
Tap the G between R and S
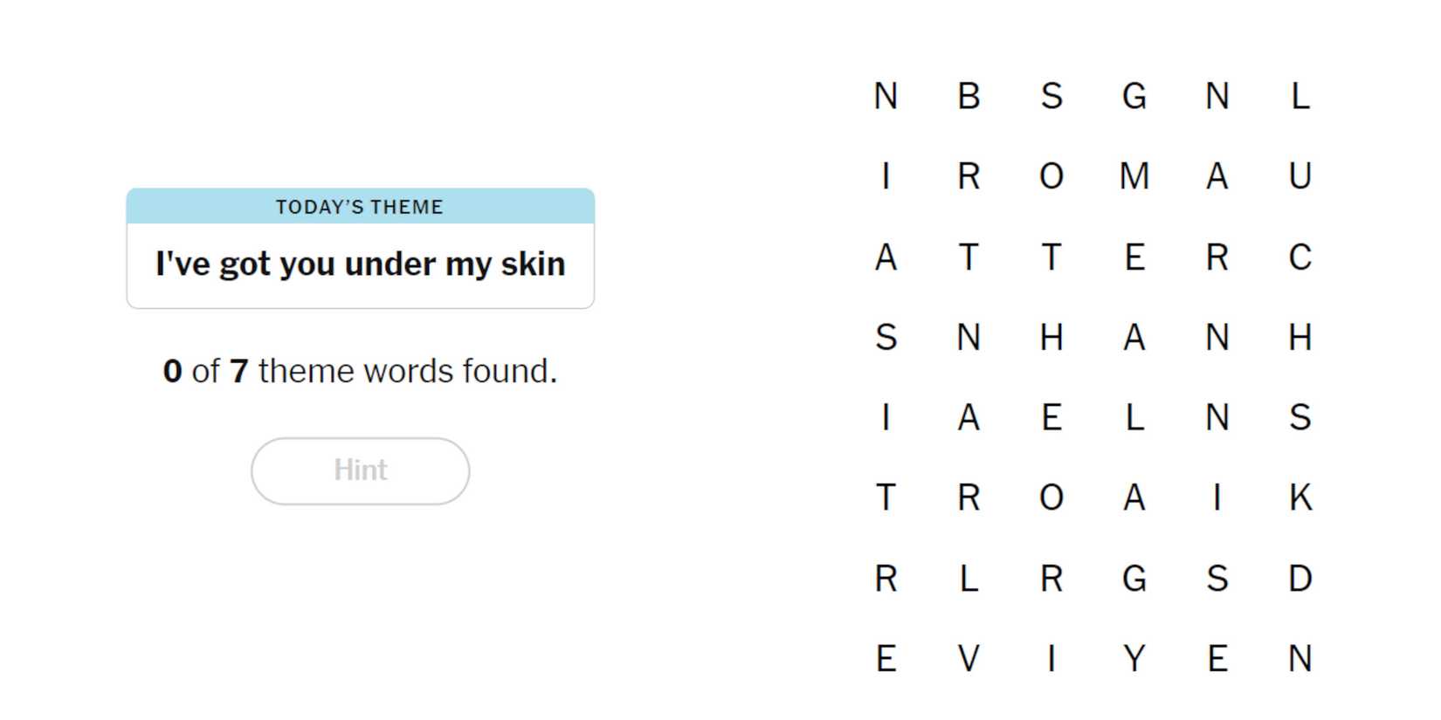coord(1134,578)
